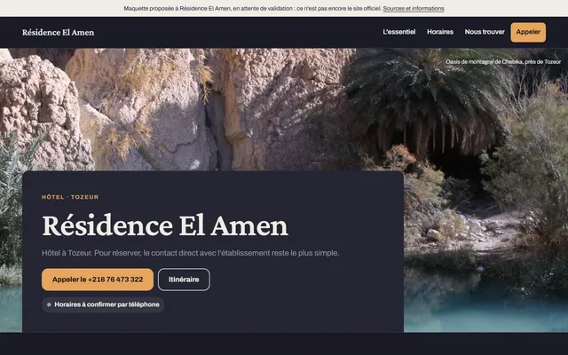568x355 pixels.
Task: Open the Sources et informations link
Action: click(x=414, y=8)
